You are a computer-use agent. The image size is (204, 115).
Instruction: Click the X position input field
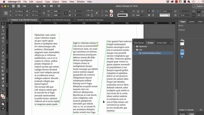19,11
